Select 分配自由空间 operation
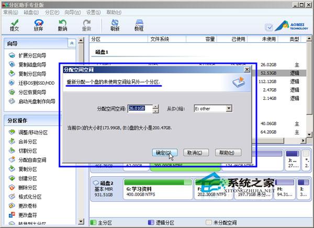The height and width of the screenshot is (228, 314). click(27, 159)
